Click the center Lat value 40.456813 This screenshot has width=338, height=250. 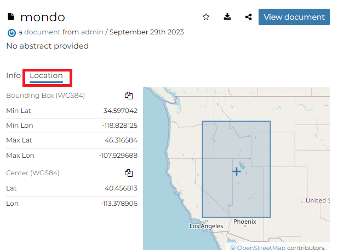coord(120,188)
